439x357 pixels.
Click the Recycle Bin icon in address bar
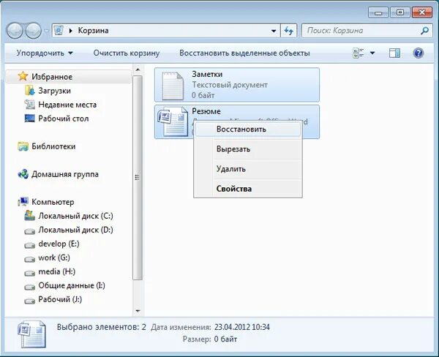[59, 30]
